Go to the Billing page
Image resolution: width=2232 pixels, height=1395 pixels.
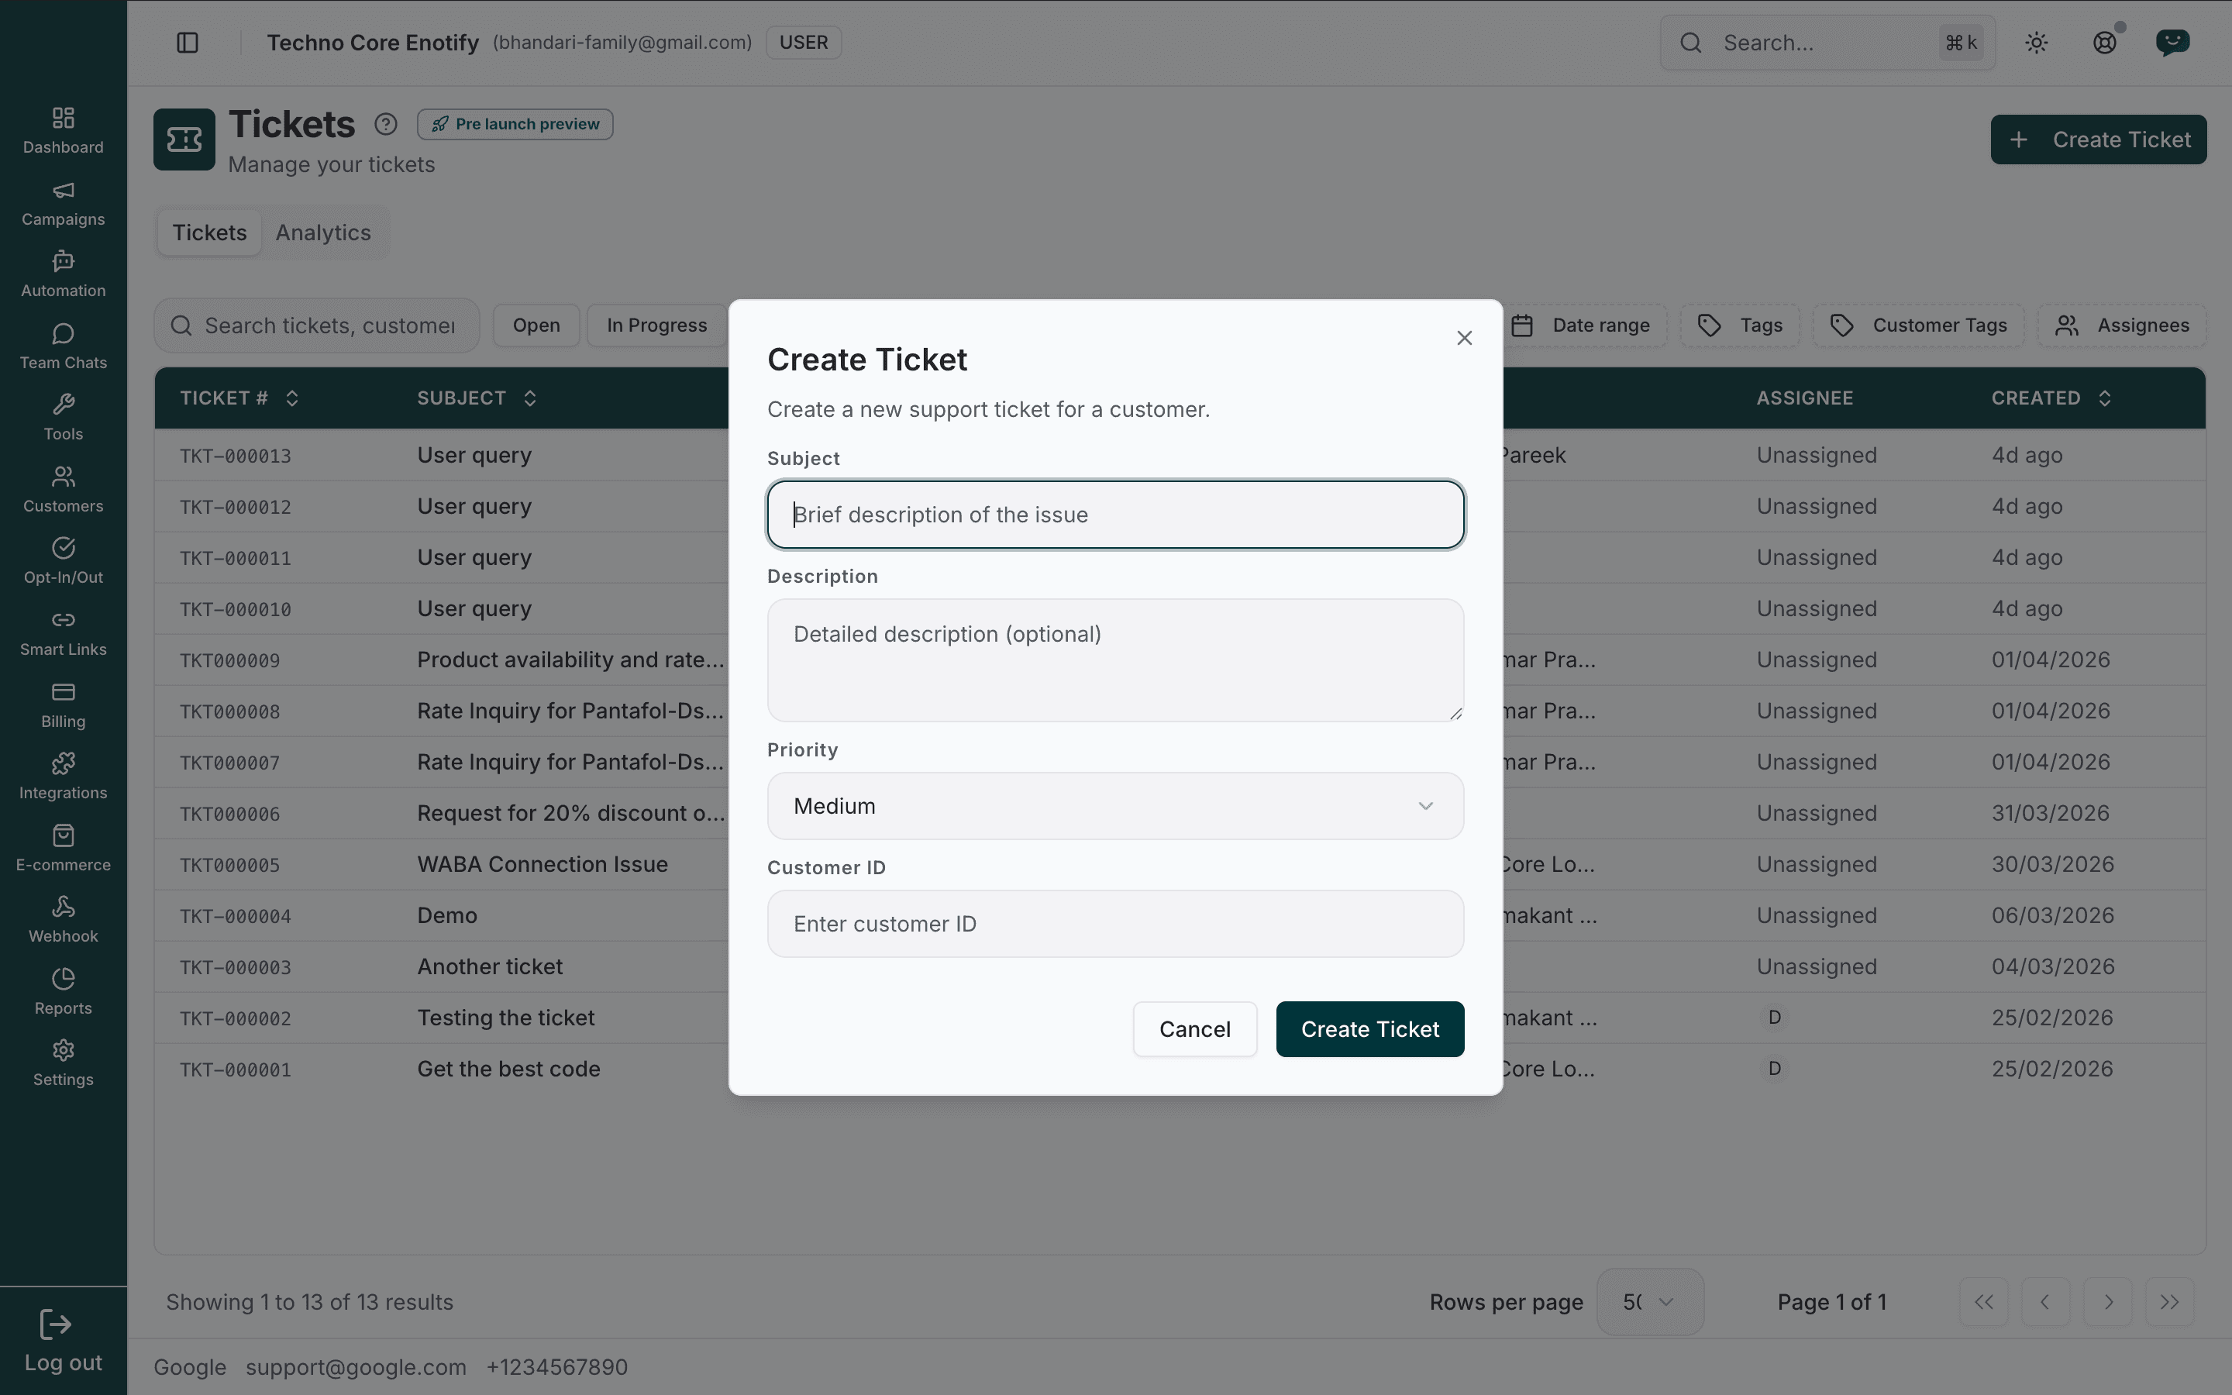click(x=63, y=705)
